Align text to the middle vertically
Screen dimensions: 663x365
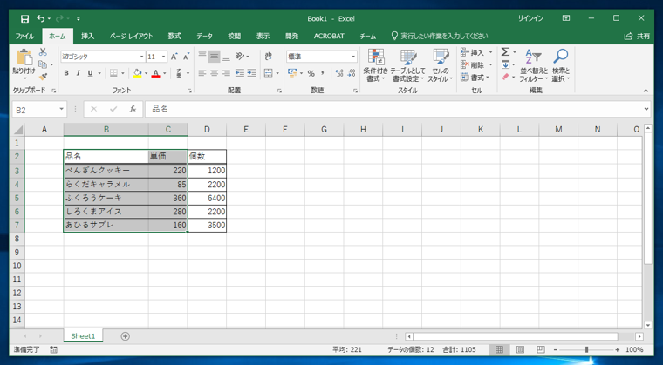coord(214,56)
